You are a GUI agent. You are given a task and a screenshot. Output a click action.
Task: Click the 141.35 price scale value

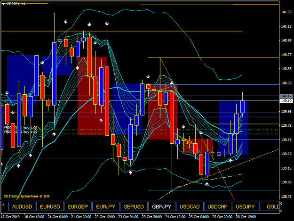point(286,12)
